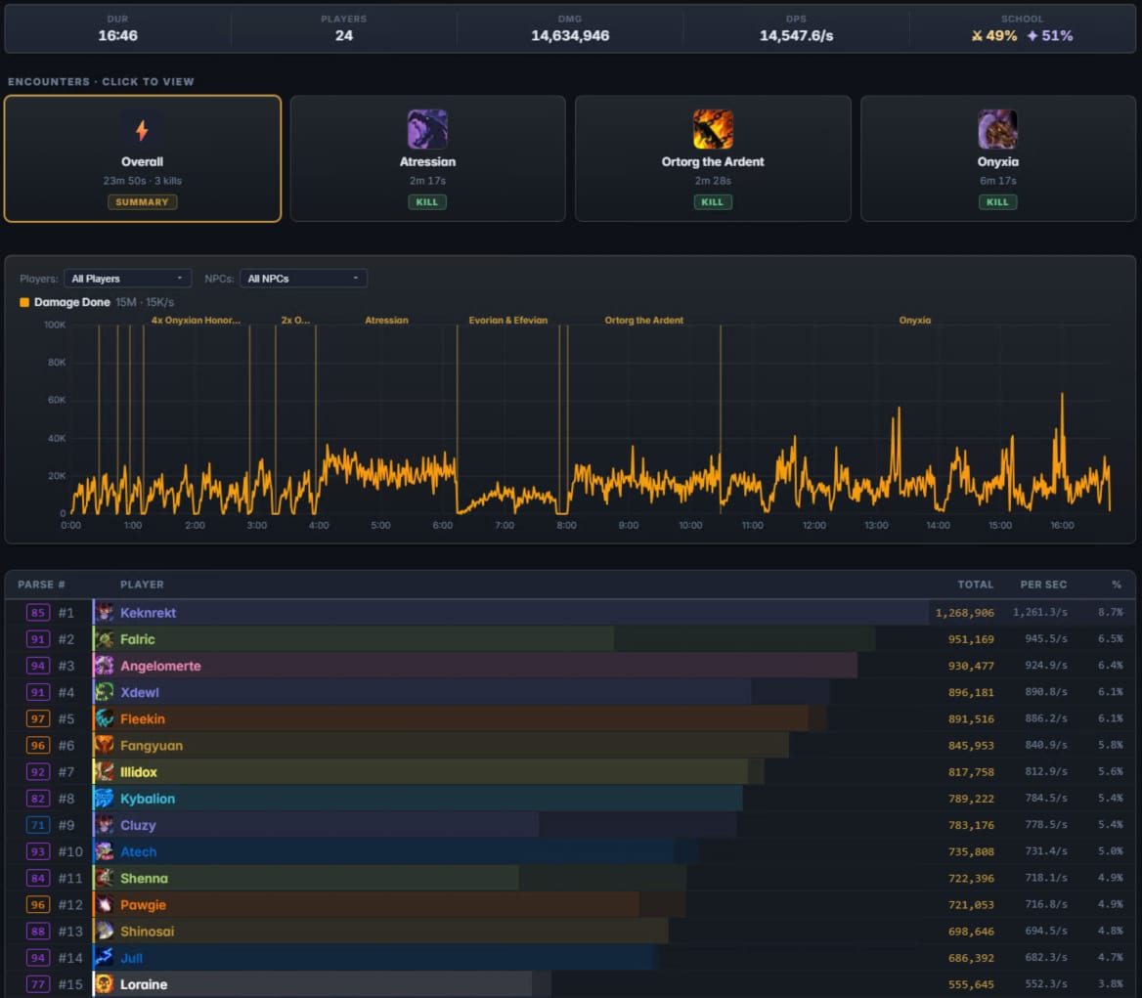Click Illidox's damage bar
1142x998 pixels.
point(428,772)
